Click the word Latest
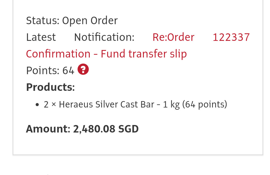Screen dimensions: 270x175 pos(41,37)
